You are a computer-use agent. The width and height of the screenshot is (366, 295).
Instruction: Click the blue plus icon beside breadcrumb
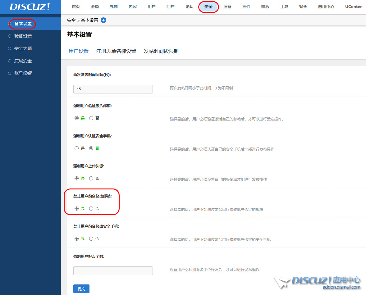click(x=103, y=20)
